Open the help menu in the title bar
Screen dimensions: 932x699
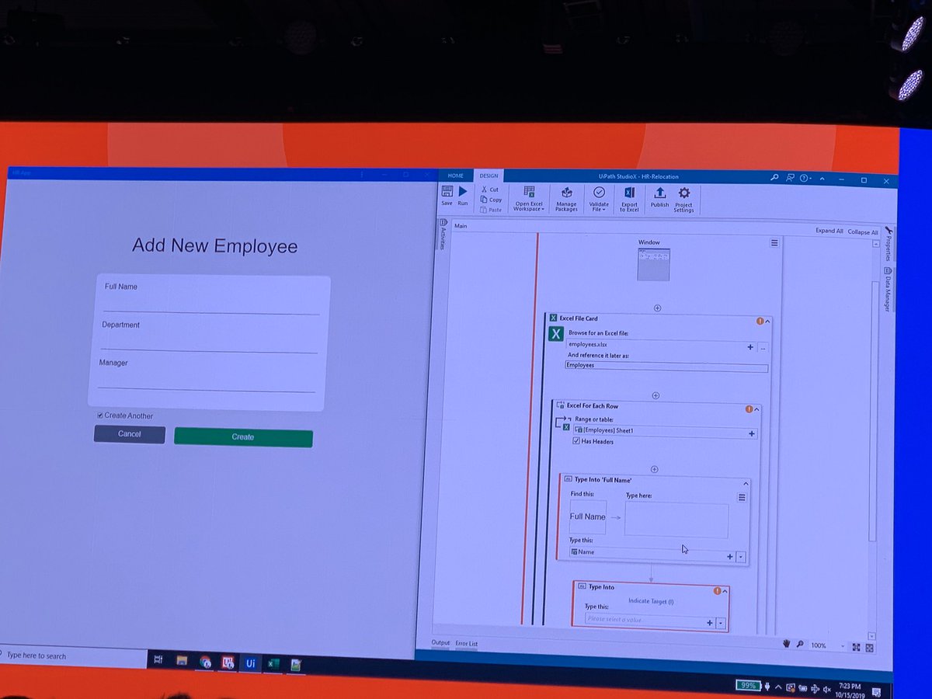click(805, 178)
